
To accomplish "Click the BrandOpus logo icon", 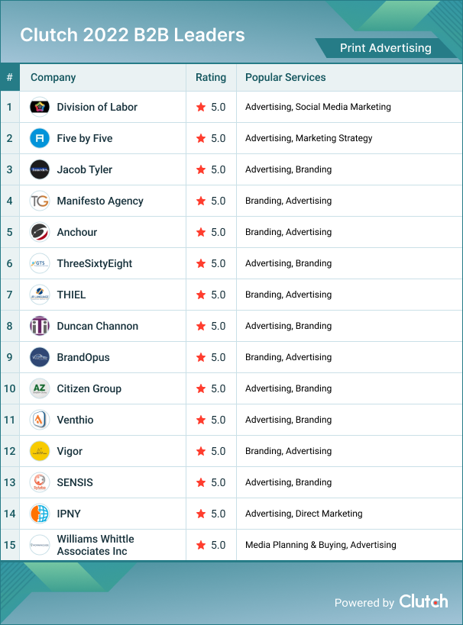I will (40, 357).
